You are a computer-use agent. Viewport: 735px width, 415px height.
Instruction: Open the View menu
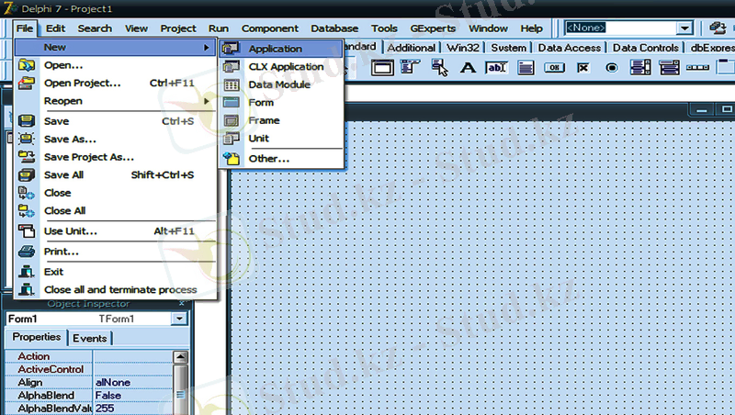(136, 28)
